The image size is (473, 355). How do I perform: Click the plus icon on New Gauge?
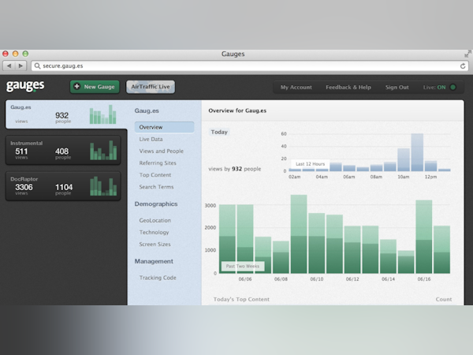point(77,86)
